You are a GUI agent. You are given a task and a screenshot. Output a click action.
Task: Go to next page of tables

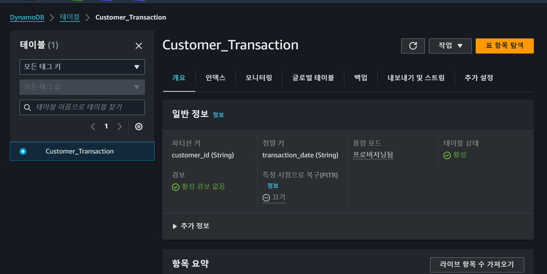click(x=119, y=127)
